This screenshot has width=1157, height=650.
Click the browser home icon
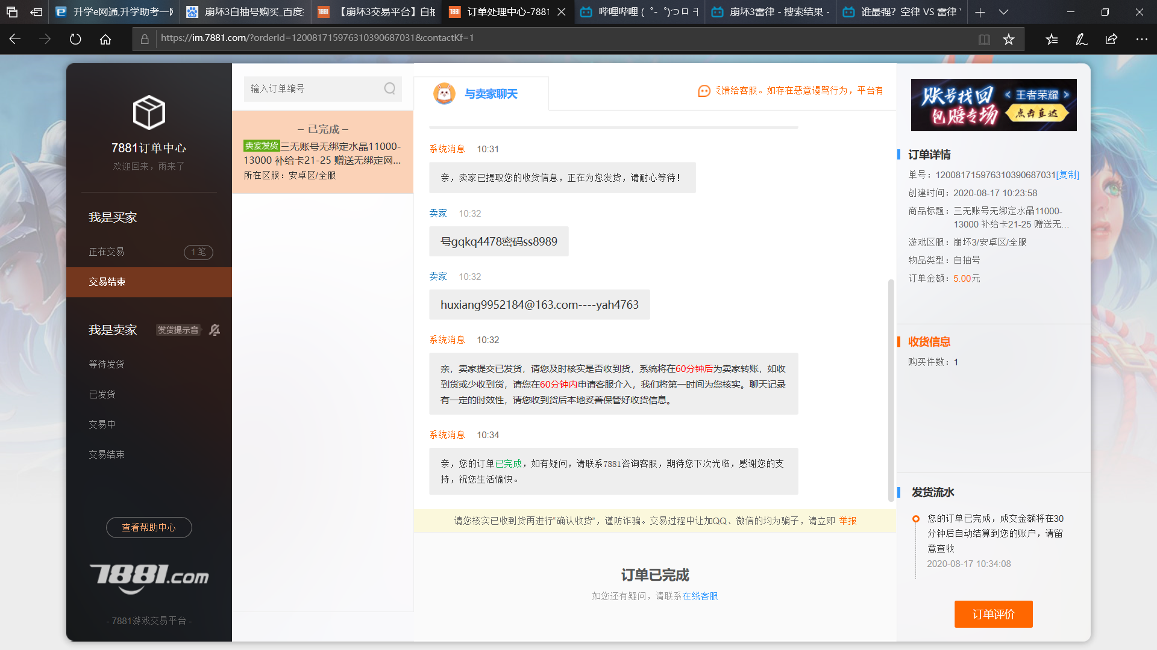pyautogui.click(x=105, y=39)
